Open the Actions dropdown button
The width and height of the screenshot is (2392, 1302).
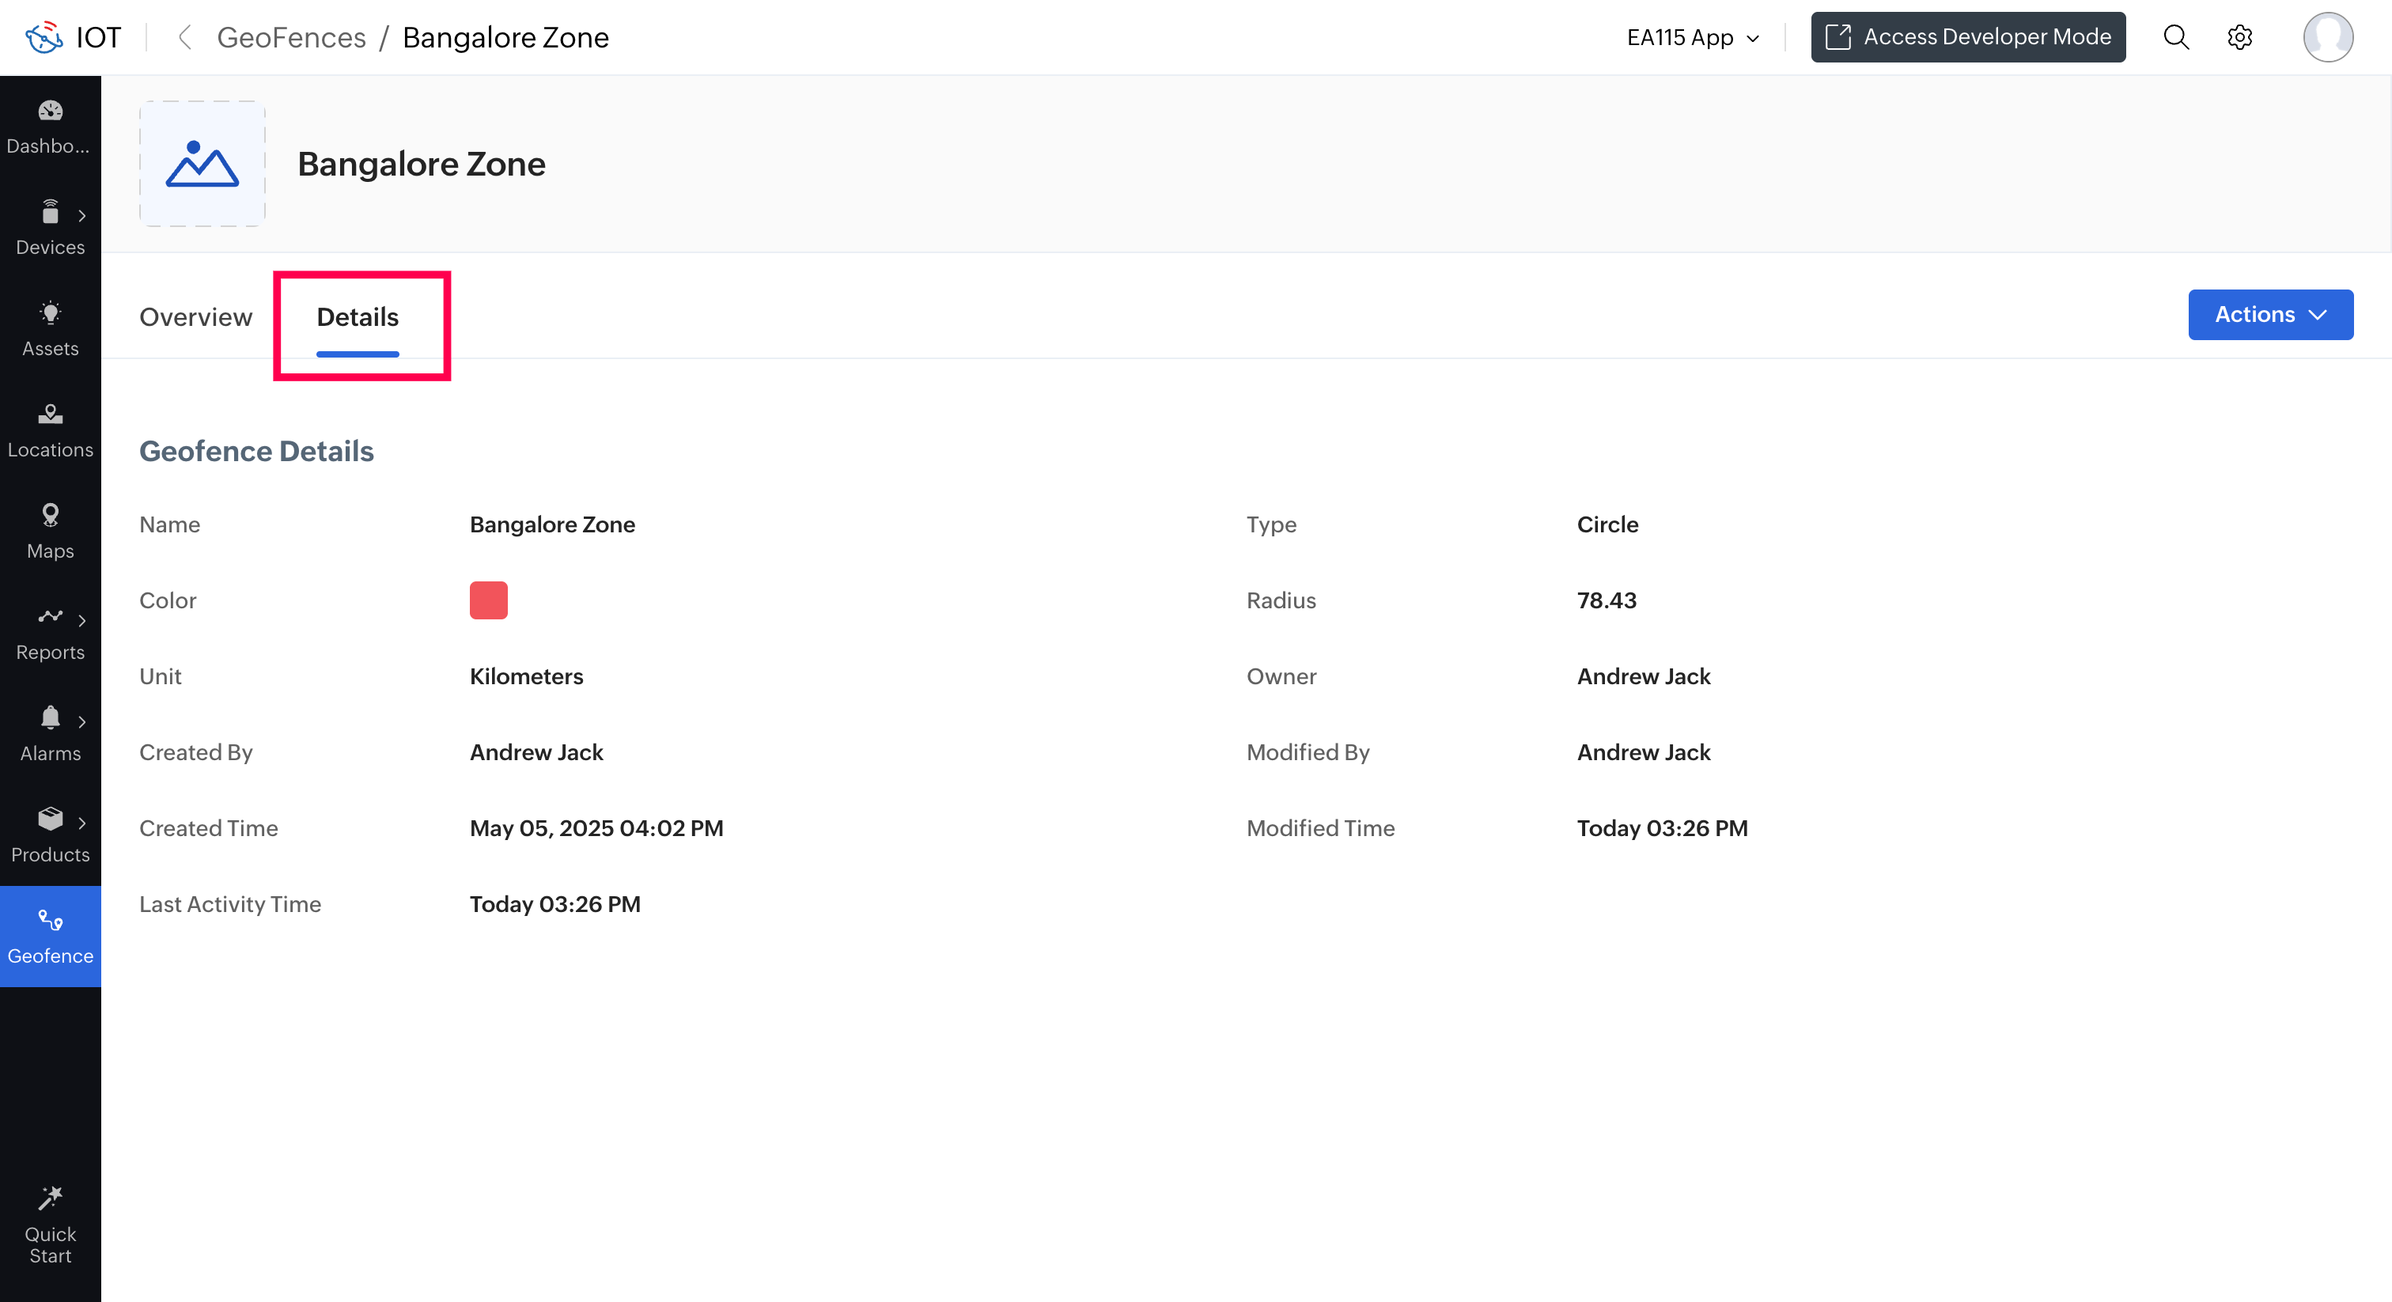pos(2269,315)
